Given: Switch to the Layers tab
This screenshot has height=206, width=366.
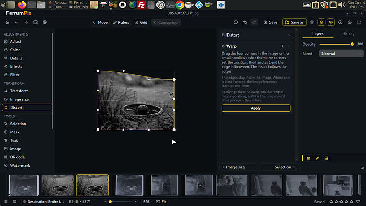Looking at the screenshot, I should pyautogui.click(x=318, y=34).
